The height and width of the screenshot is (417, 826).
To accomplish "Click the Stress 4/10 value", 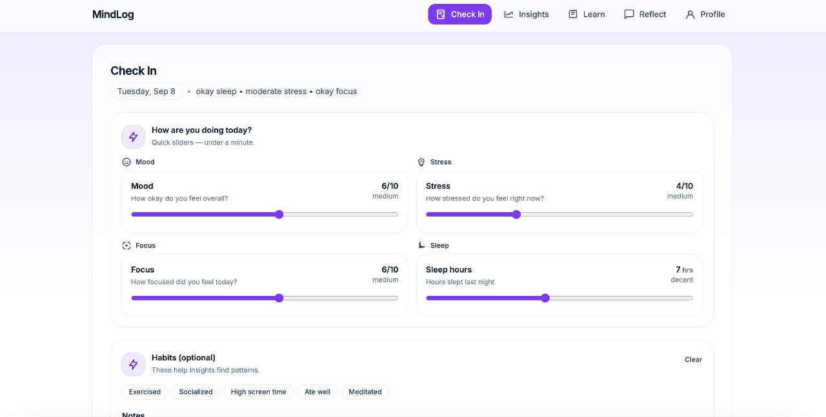I will point(685,186).
